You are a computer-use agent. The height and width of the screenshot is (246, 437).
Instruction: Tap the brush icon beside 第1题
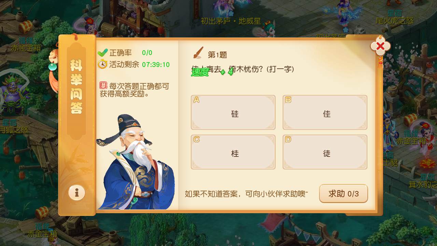(x=198, y=53)
